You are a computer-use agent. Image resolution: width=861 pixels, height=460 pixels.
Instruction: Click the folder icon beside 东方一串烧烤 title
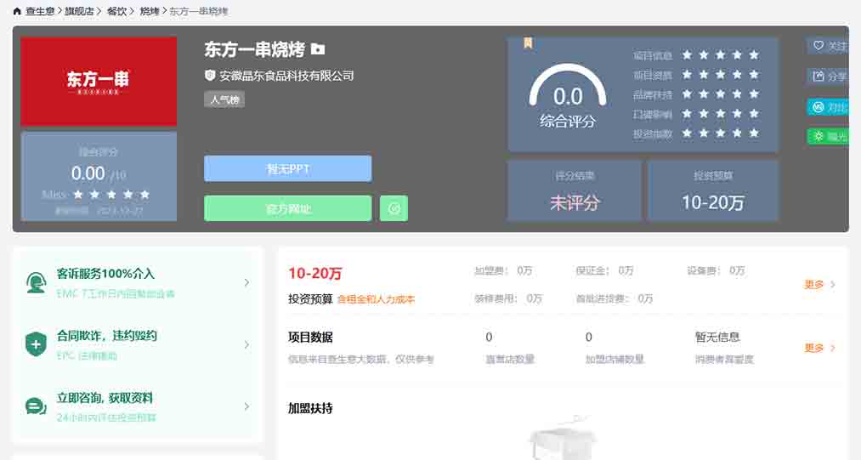318,49
